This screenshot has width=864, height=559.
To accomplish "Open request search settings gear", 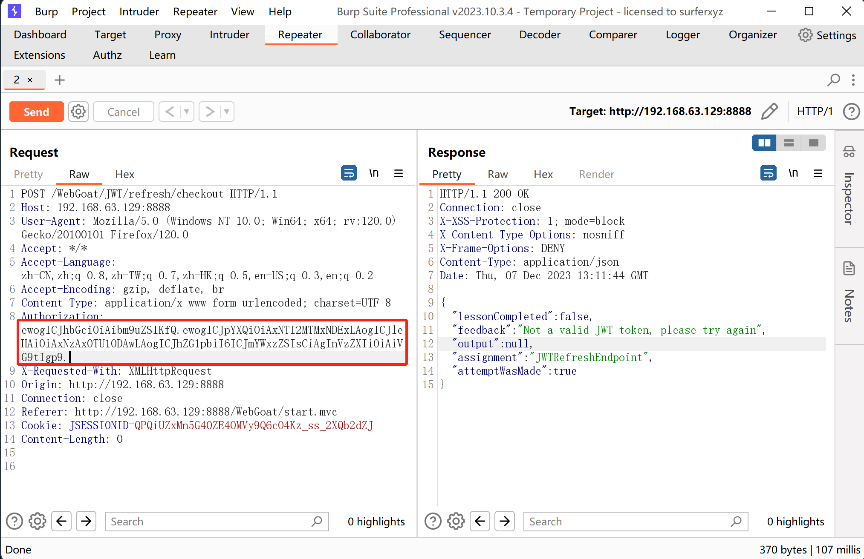I will [x=38, y=521].
